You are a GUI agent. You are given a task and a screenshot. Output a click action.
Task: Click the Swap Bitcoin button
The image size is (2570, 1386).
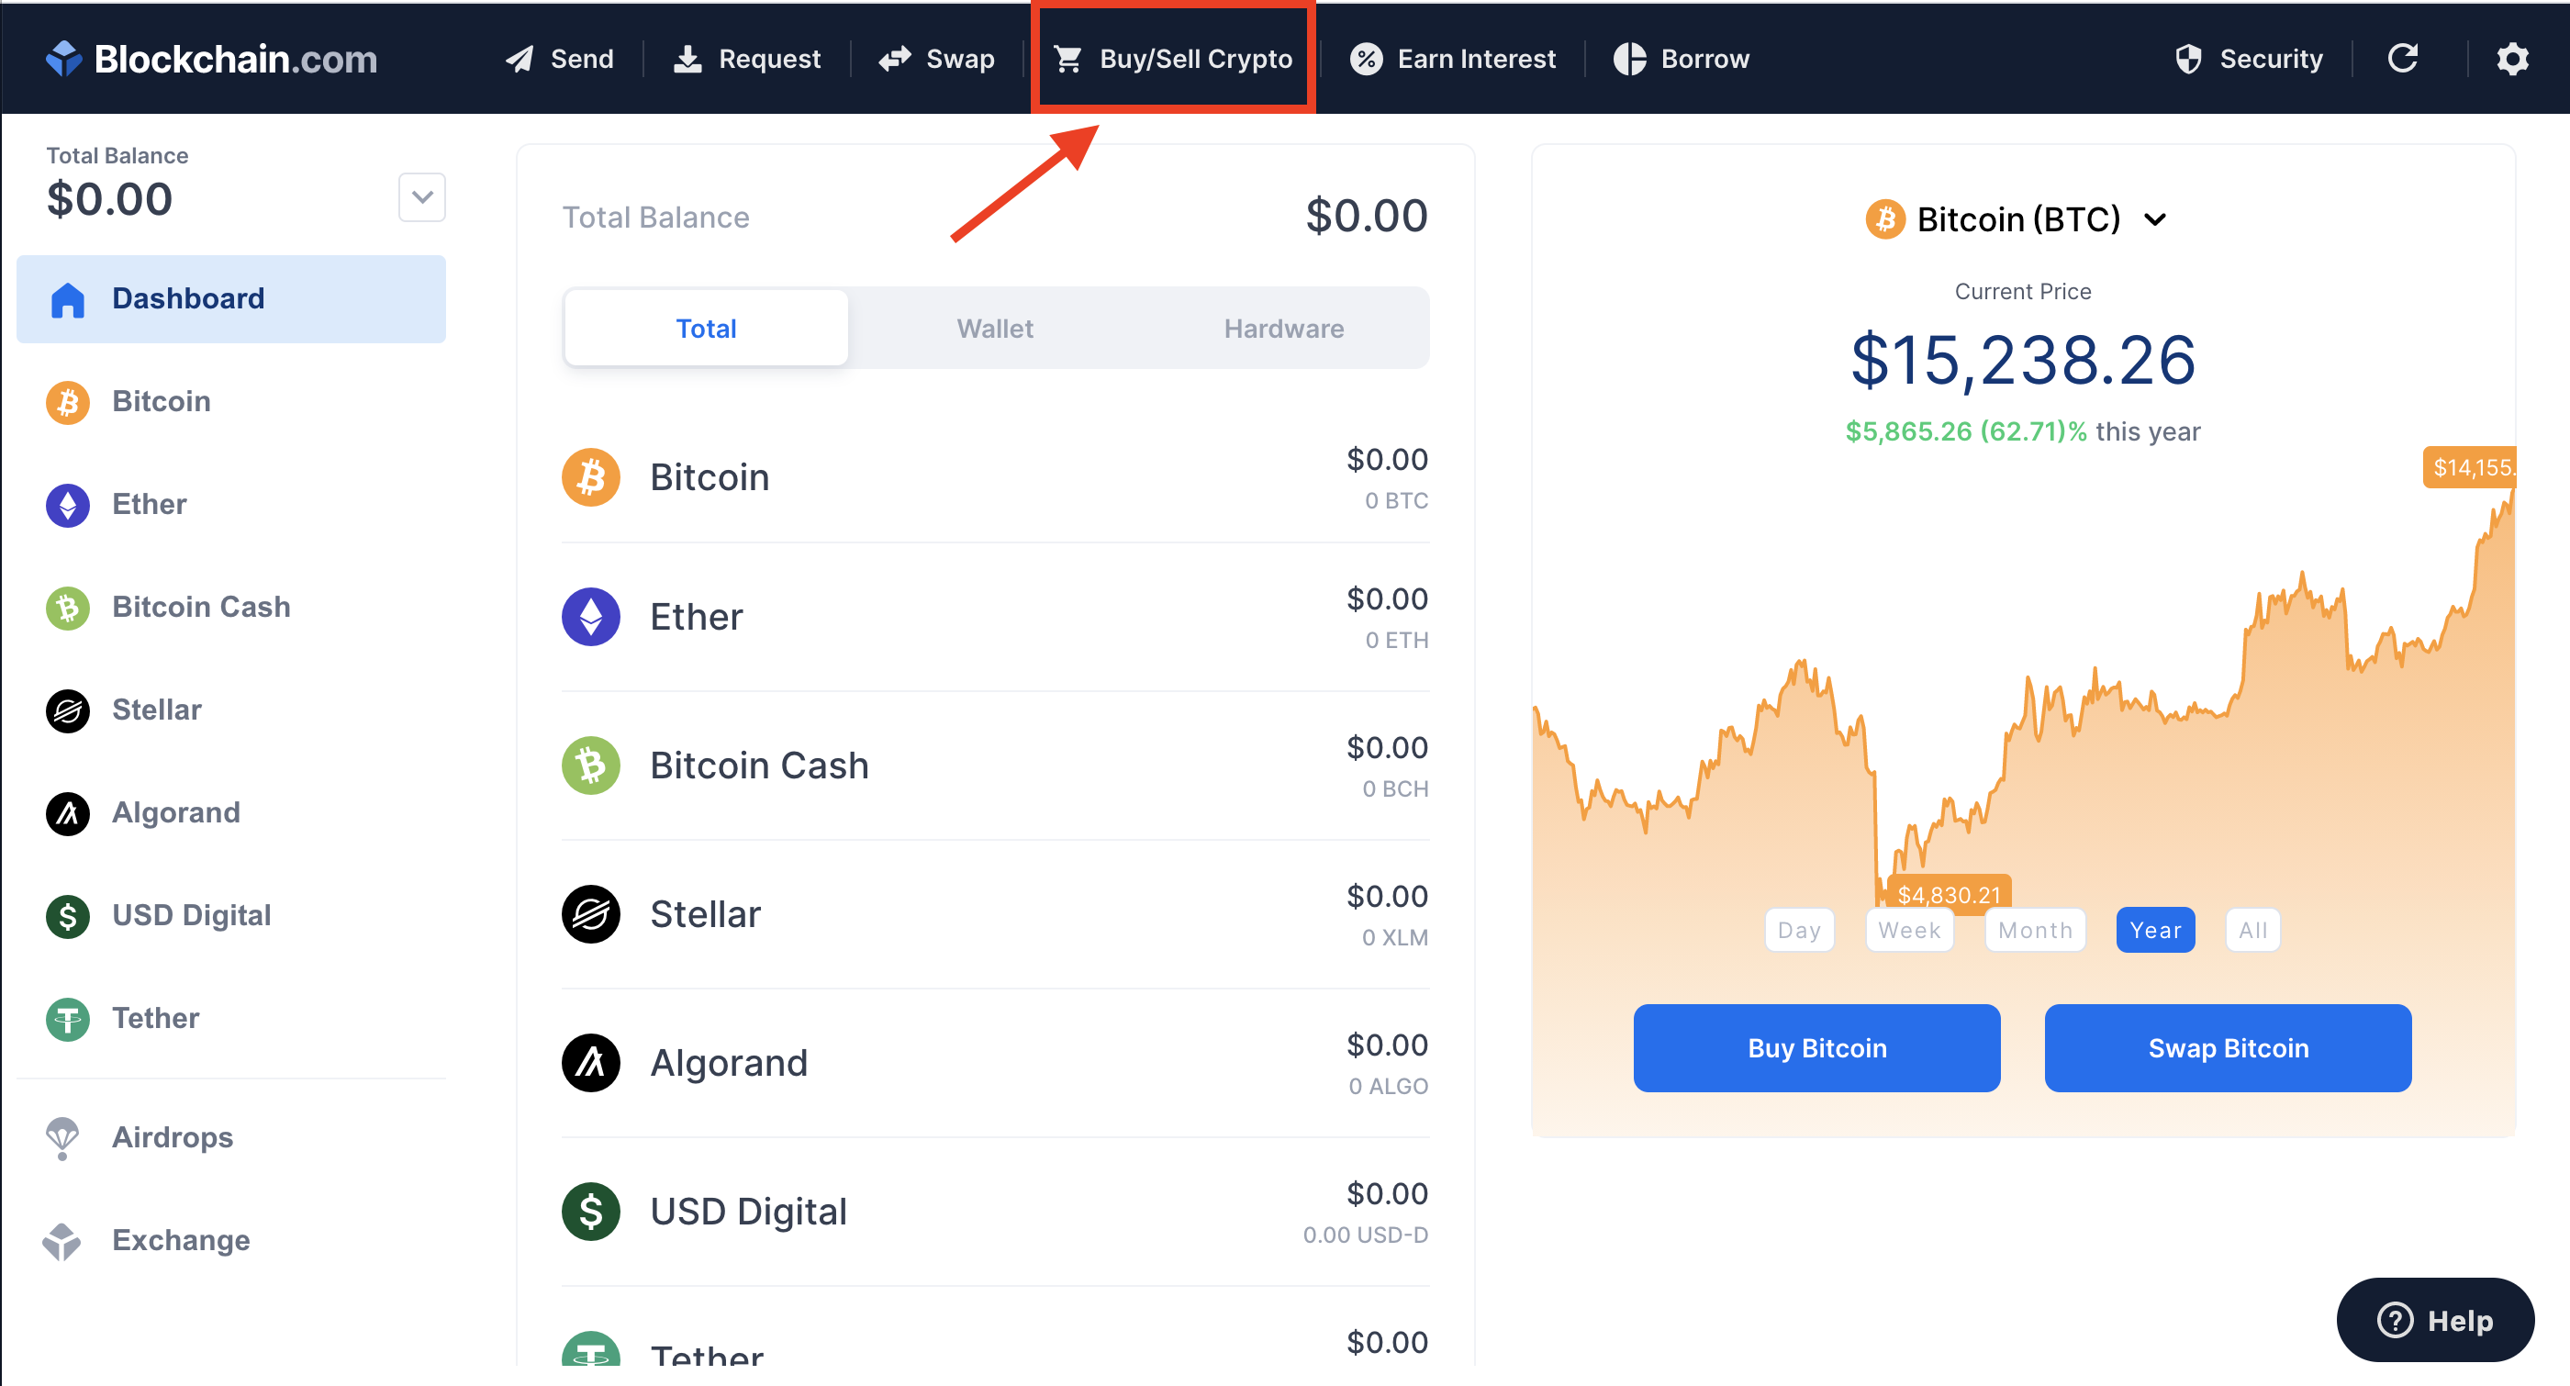(x=2230, y=1048)
